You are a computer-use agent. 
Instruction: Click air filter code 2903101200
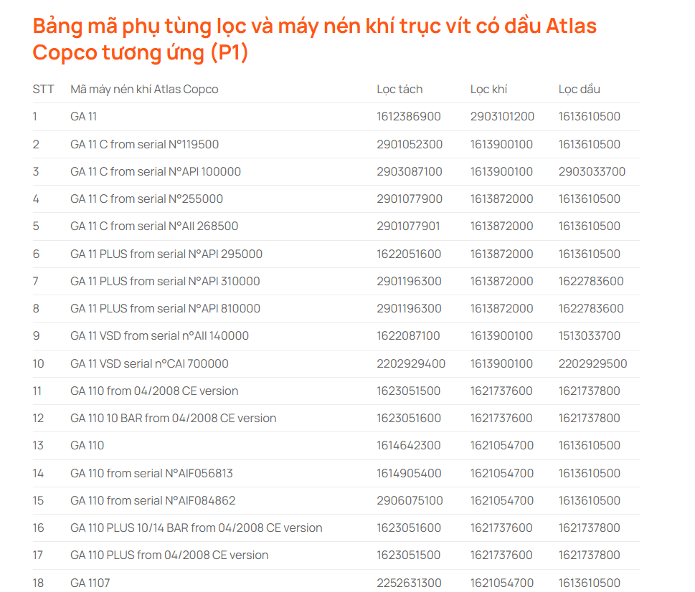[502, 116]
